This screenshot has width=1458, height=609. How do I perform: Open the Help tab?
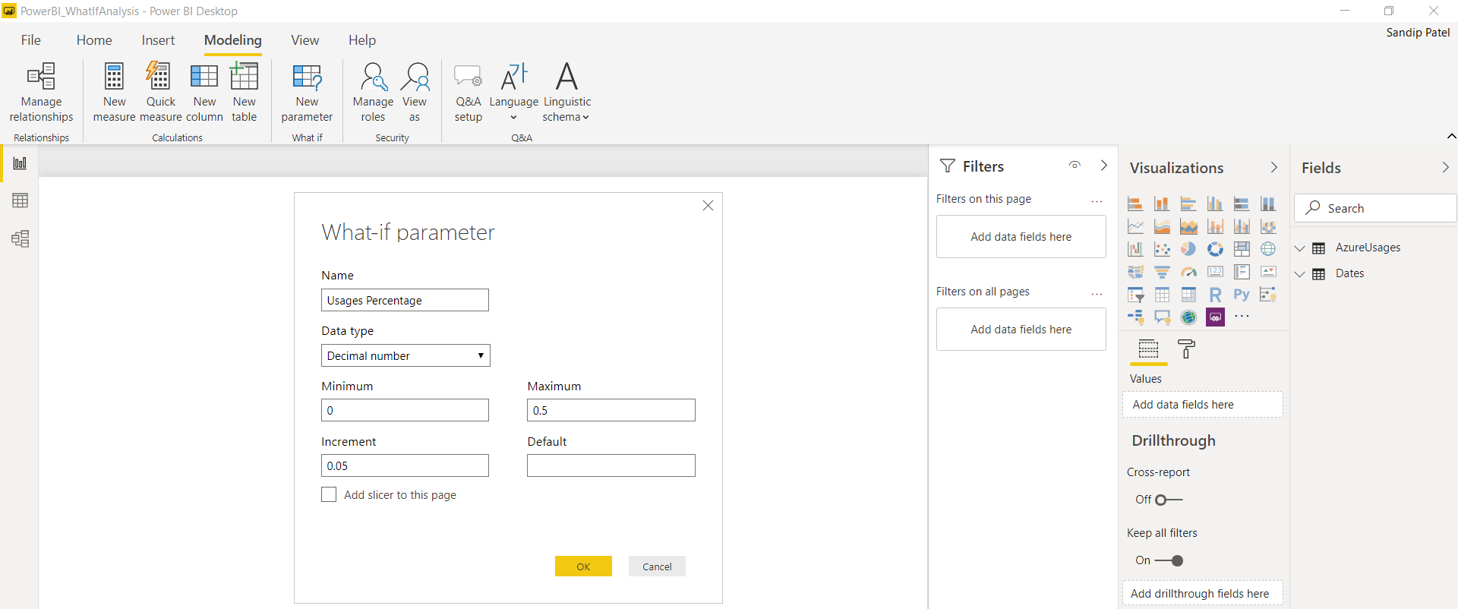[x=362, y=40]
